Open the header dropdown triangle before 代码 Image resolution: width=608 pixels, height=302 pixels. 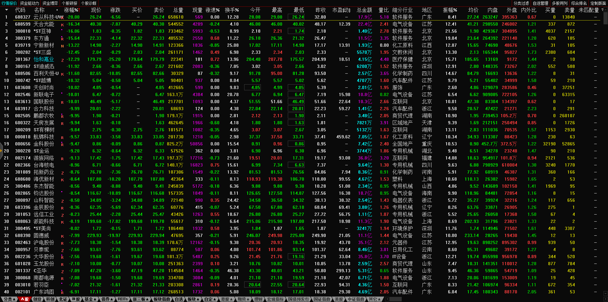[6, 10]
